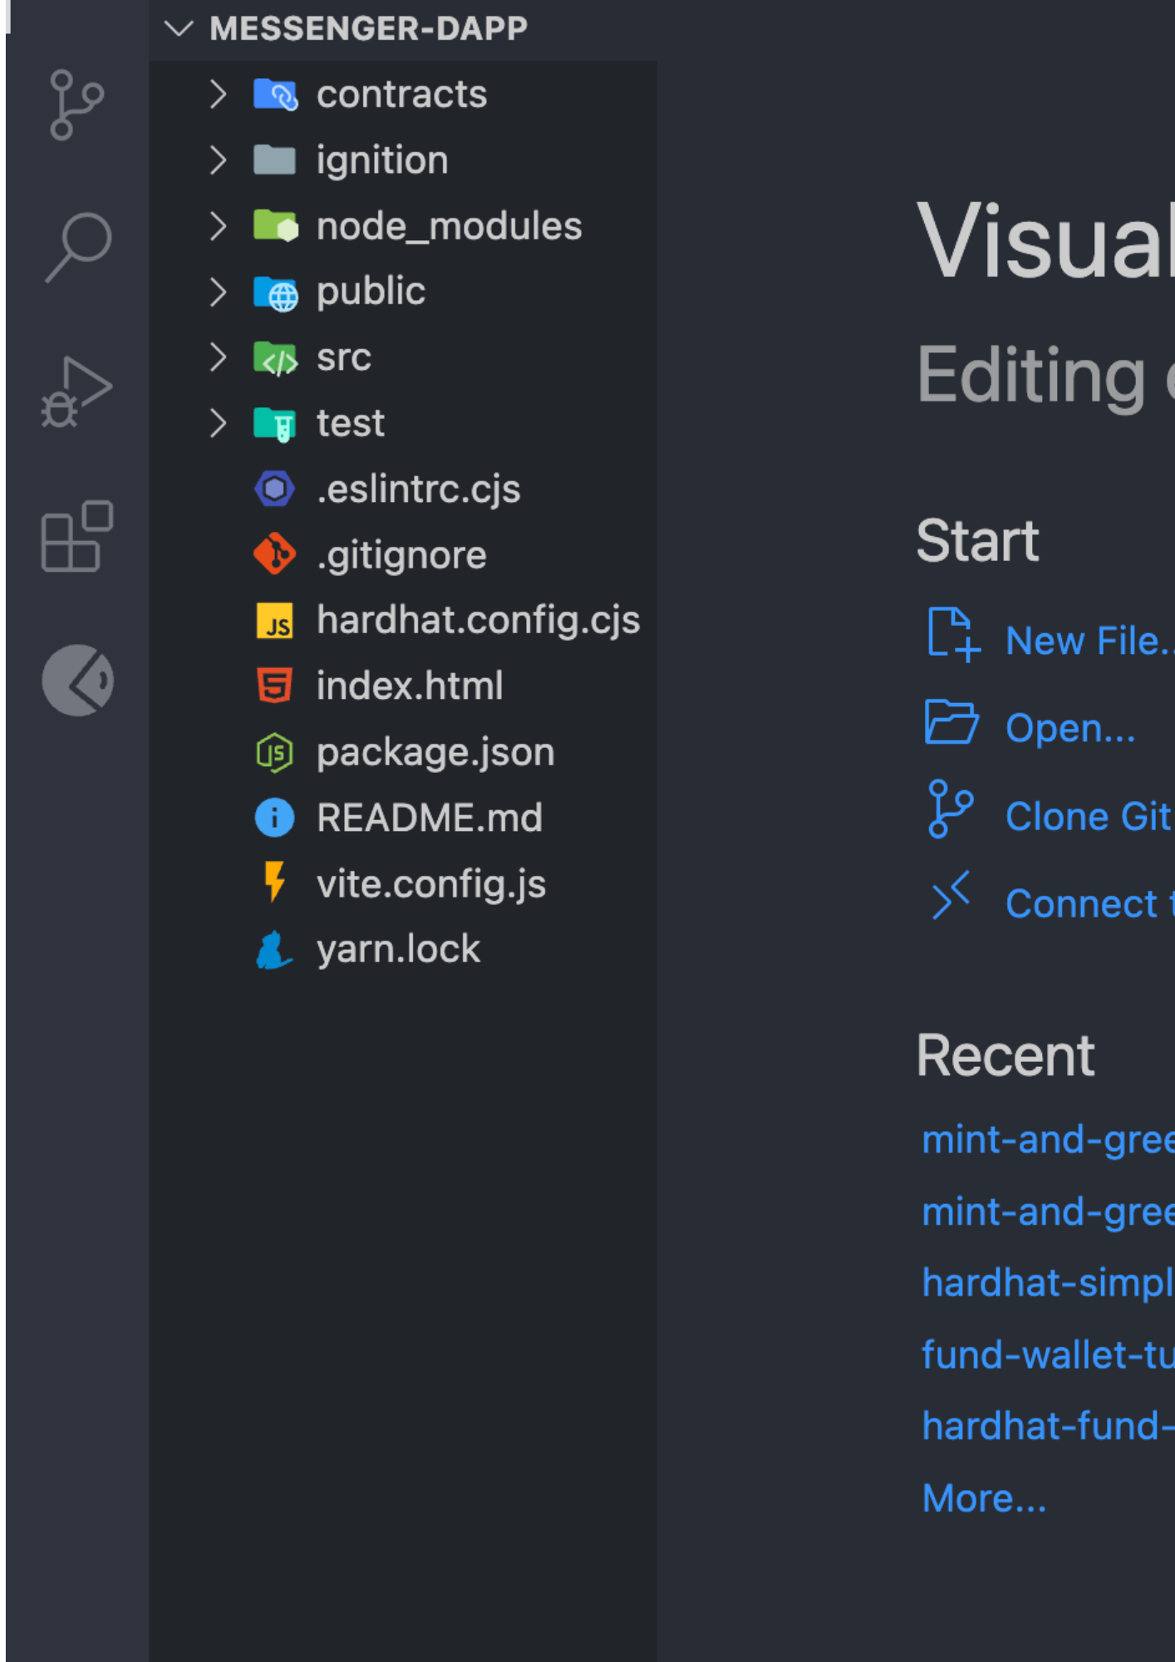Click the Vite lightning icon beside vite.config.js
The image size is (1175, 1662).
pyautogui.click(x=275, y=883)
